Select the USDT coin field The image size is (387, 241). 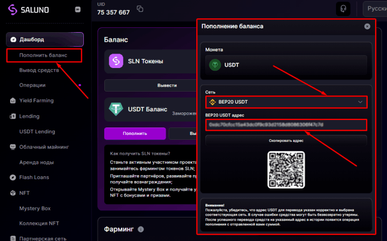pyautogui.click(x=286, y=65)
